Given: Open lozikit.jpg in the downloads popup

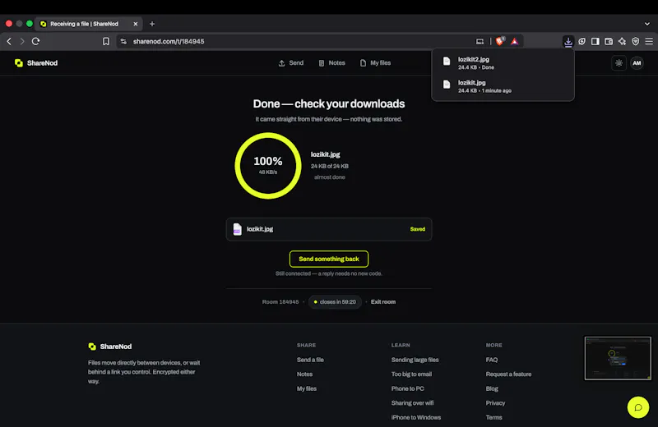Looking at the screenshot, I should point(503,86).
